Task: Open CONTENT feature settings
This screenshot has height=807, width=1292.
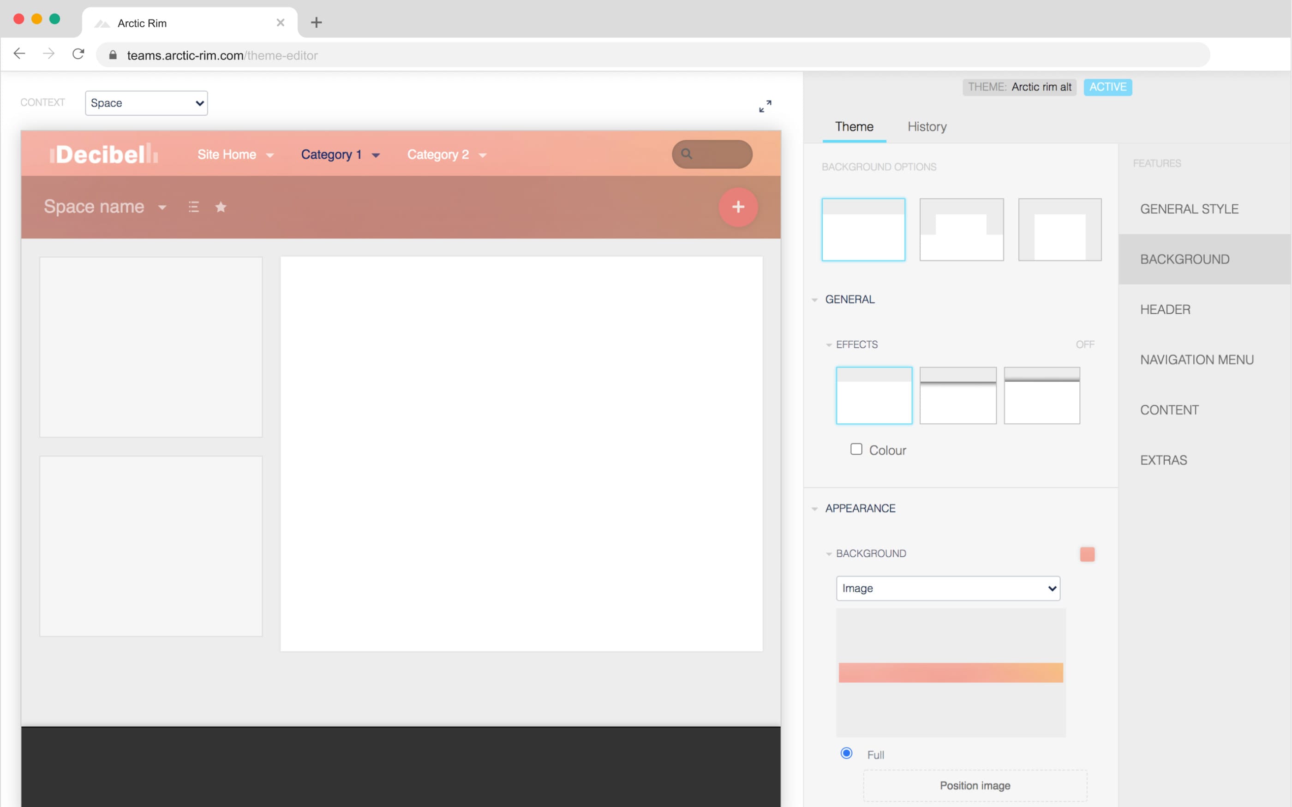Action: coord(1204,410)
